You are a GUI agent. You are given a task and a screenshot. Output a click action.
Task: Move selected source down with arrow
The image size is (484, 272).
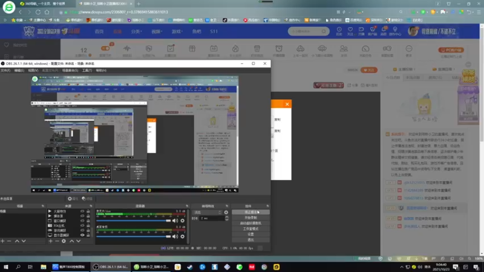tap(79, 241)
